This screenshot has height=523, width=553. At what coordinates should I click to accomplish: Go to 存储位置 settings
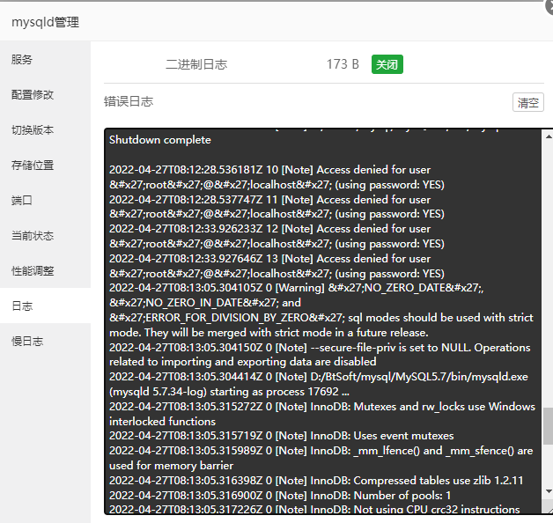(33, 165)
